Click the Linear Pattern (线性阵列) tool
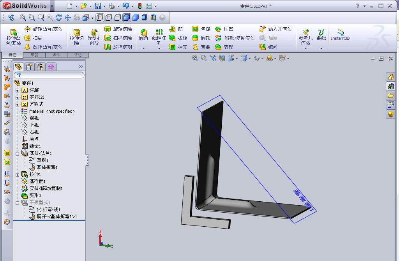The width and height of the screenshot is (399, 261). (x=159, y=37)
